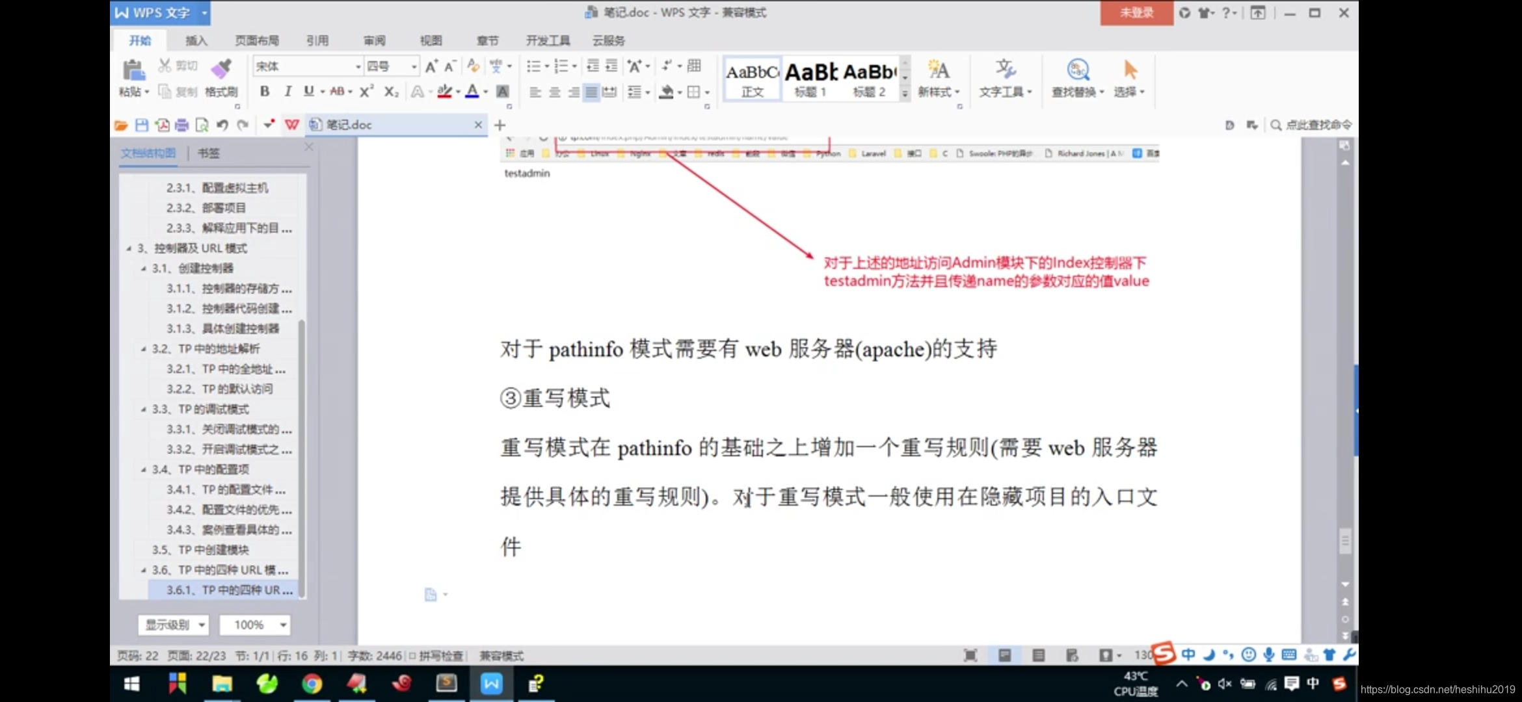1522x702 pixels.
Task: Click the 未登录 login button
Action: [1136, 12]
